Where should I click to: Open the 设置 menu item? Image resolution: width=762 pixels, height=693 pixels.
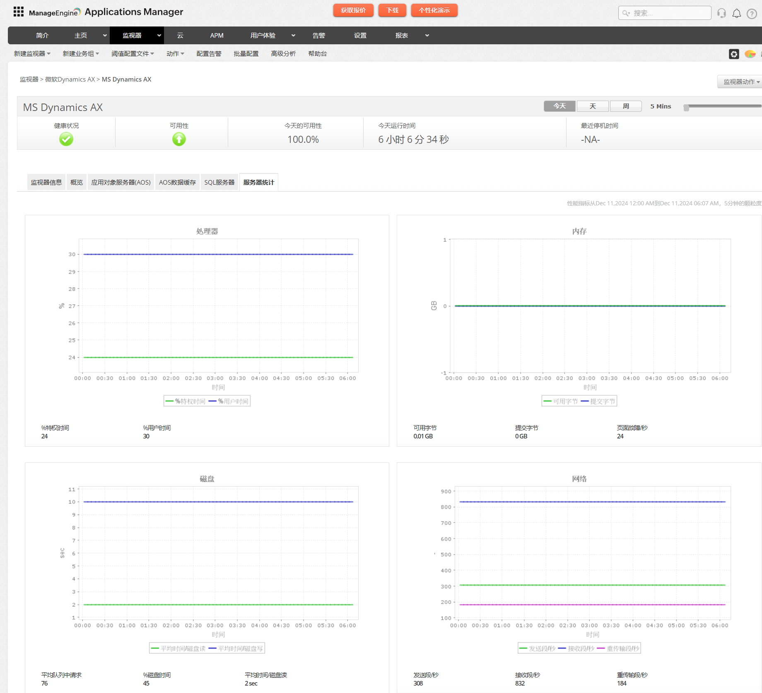tap(360, 36)
